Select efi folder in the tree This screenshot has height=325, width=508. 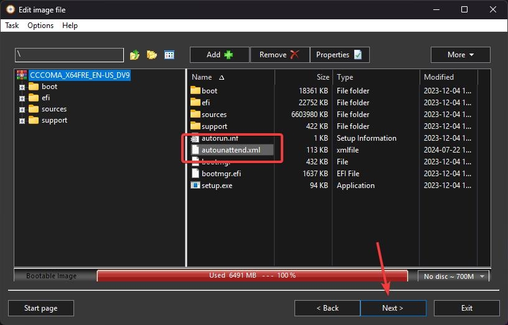click(x=45, y=98)
